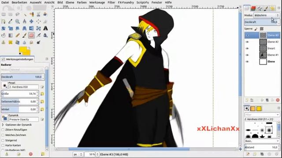Open the px unit dropdown
The image size is (282, 158).
78,154
